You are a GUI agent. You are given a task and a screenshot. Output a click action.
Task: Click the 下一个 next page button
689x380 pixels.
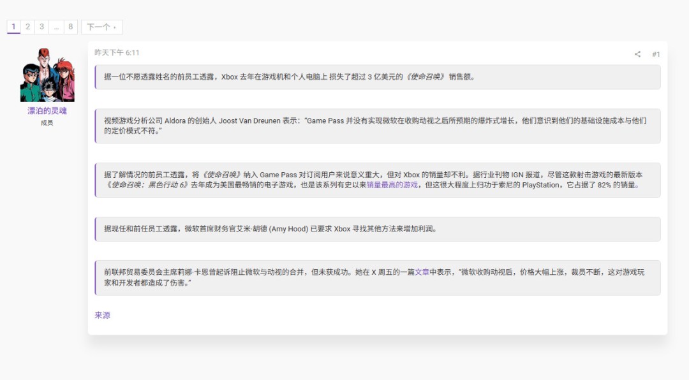point(99,27)
